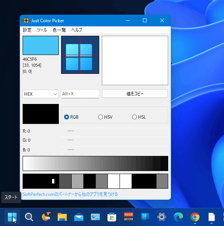Image resolution: width=224 pixels, height=226 pixels.
Task: Maximize the Just Color Picker window
Action: point(145,20)
